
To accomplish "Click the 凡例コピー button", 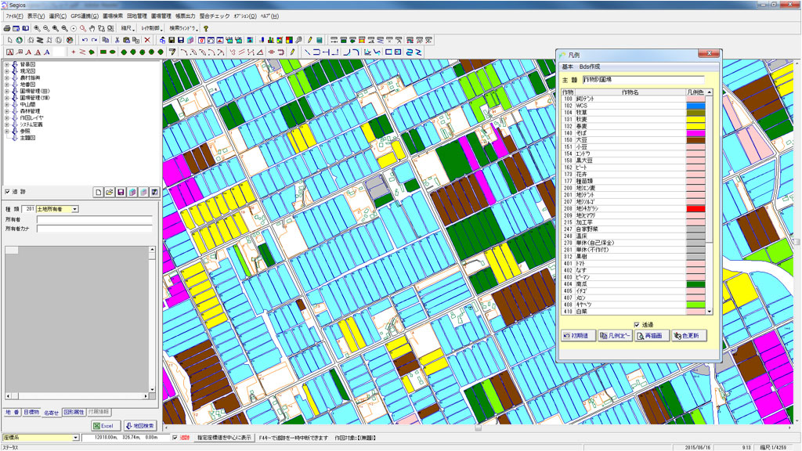I will pyautogui.click(x=616, y=336).
